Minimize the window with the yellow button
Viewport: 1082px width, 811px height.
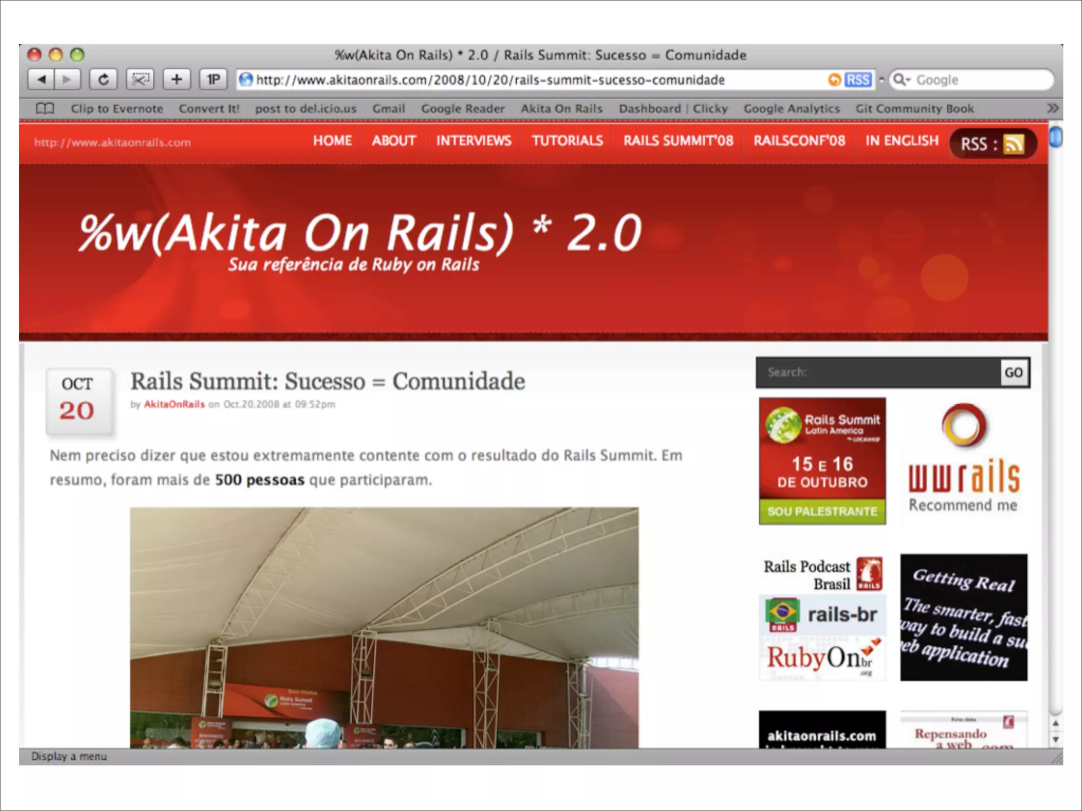[55, 55]
